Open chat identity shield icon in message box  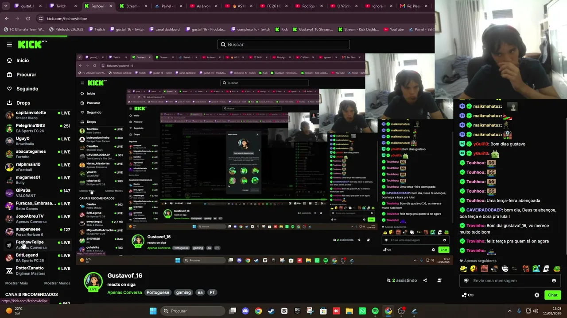[x=466, y=280]
